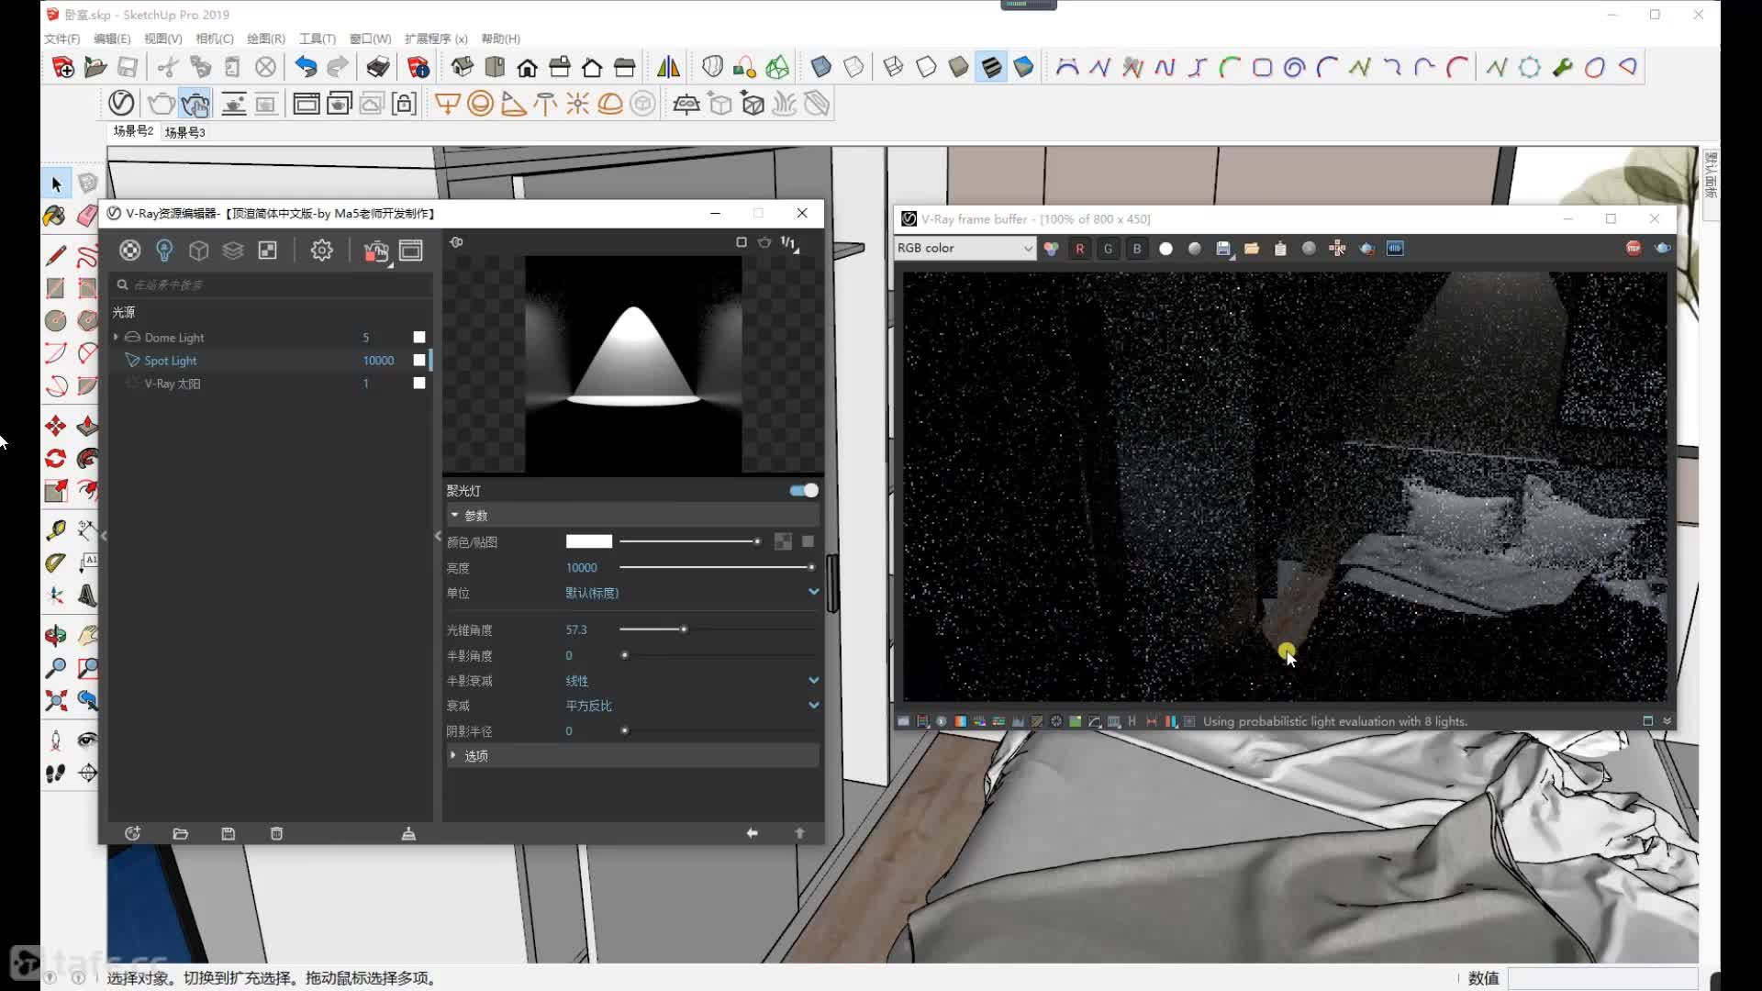Select the Move tool
The image size is (1762, 991).
click(x=56, y=426)
